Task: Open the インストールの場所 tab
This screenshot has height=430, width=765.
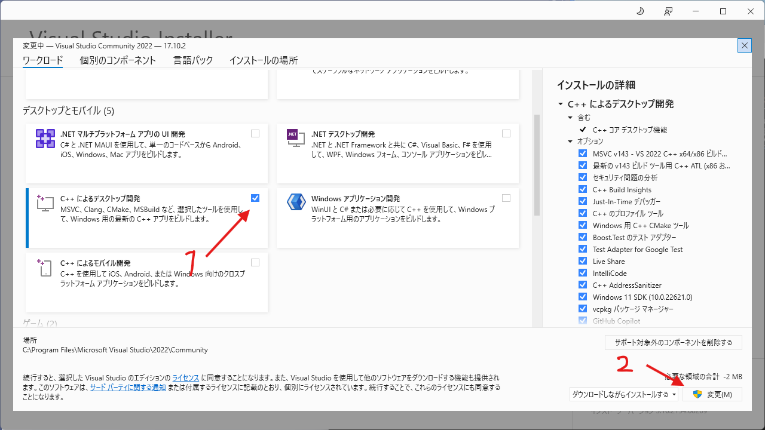Action: pyautogui.click(x=264, y=60)
